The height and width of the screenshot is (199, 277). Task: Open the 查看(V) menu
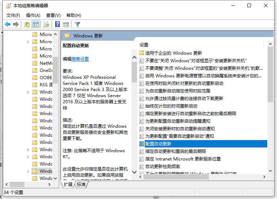point(53,15)
